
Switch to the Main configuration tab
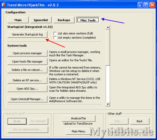[x=18, y=20]
